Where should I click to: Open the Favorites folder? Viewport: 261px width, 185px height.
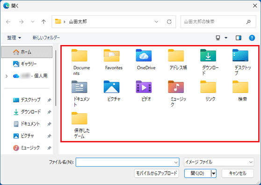pyautogui.click(x=111, y=56)
